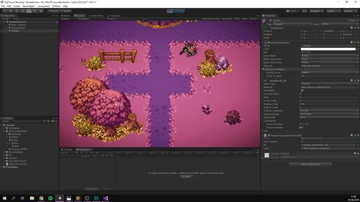This screenshot has width=360, height=202.
Task: Toggle the Use Auto Mass checkbox
Action: point(301,94)
